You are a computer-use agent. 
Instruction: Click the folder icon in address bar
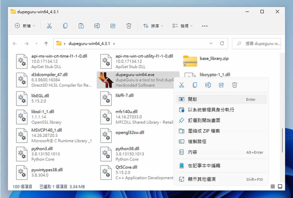tap(59, 43)
